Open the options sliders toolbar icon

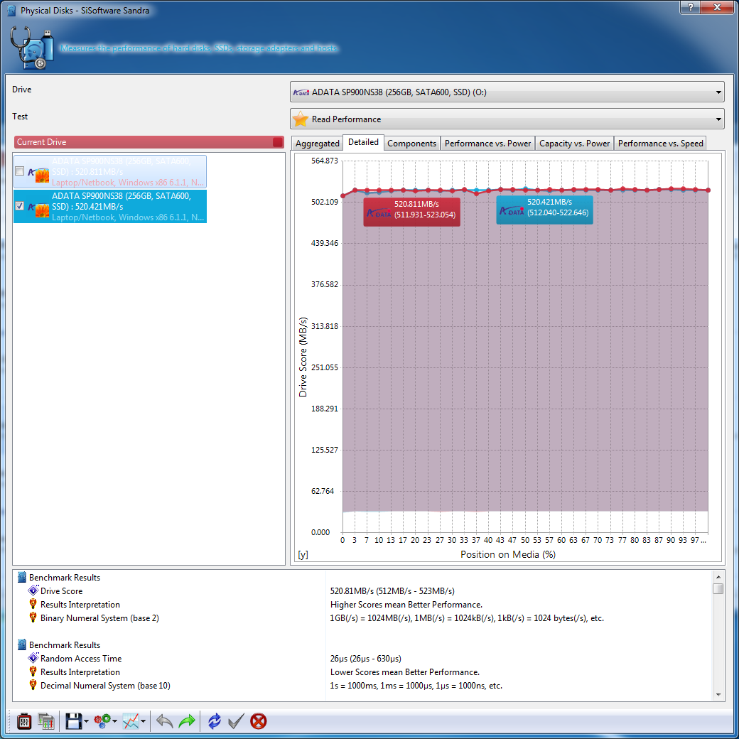tap(24, 721)
